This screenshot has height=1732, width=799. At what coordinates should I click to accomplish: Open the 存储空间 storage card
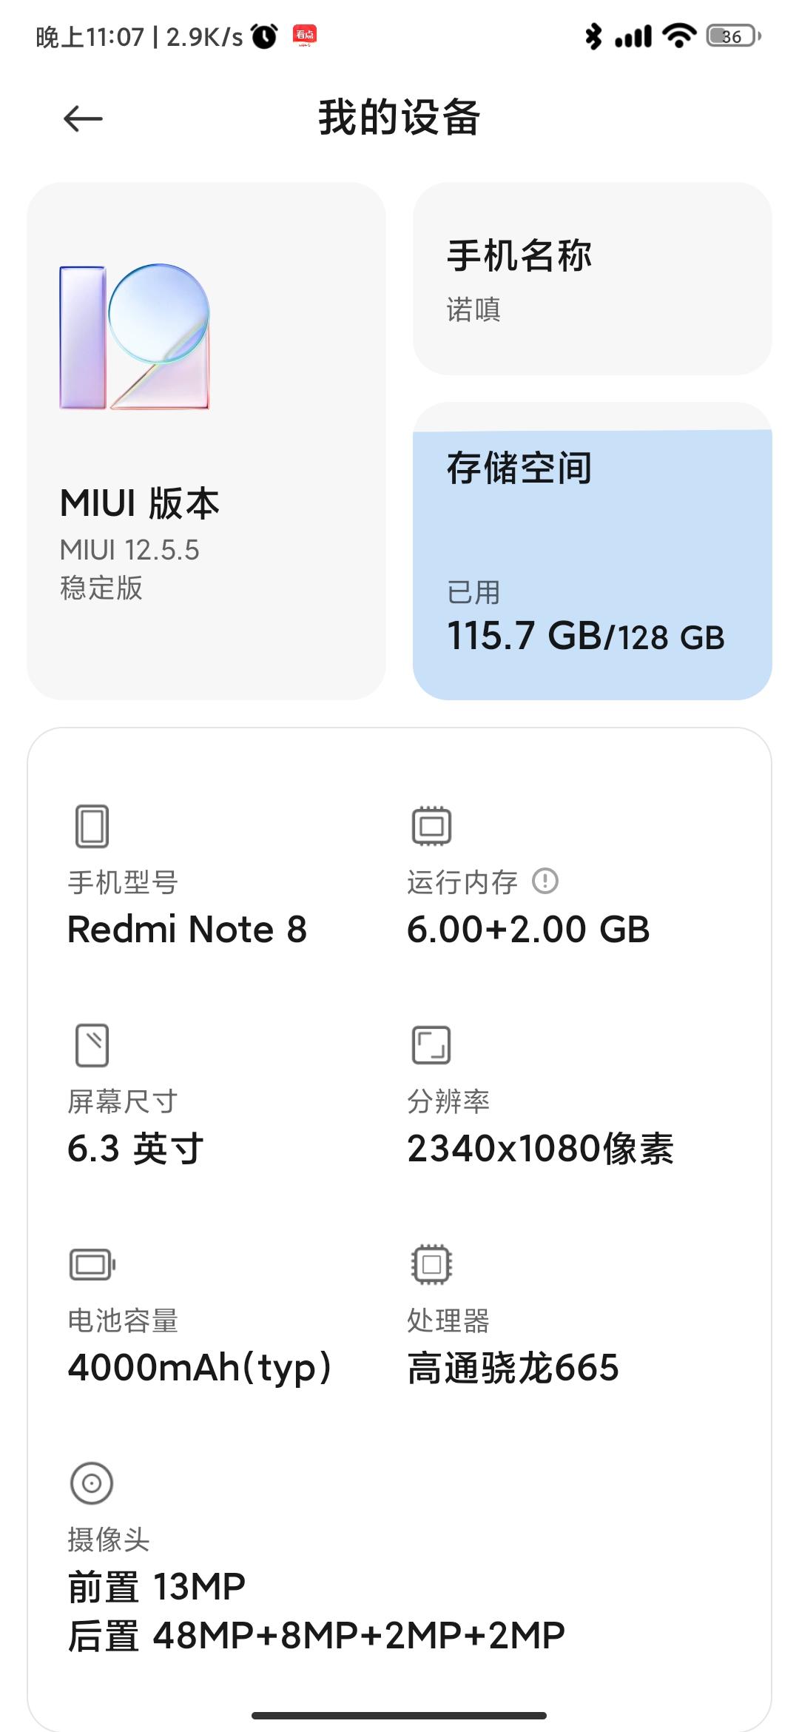(x=592, y=551)
